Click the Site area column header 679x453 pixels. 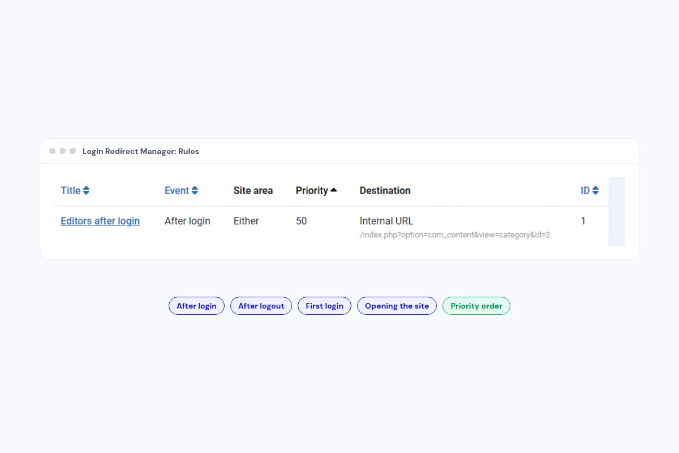[253, 191]
